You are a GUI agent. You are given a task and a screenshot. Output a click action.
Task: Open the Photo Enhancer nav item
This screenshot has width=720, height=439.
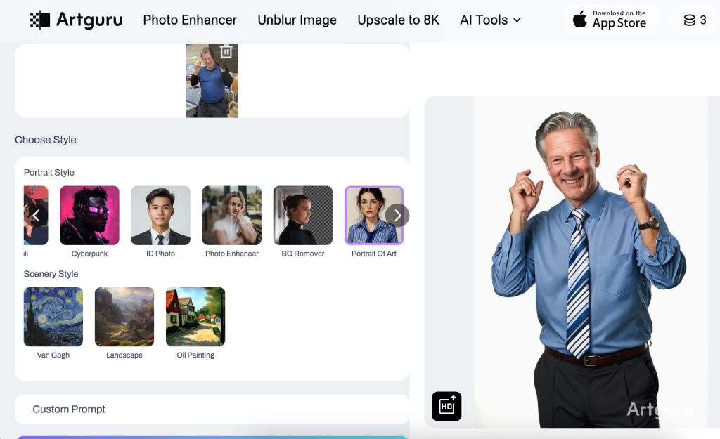tap(190, 20)
